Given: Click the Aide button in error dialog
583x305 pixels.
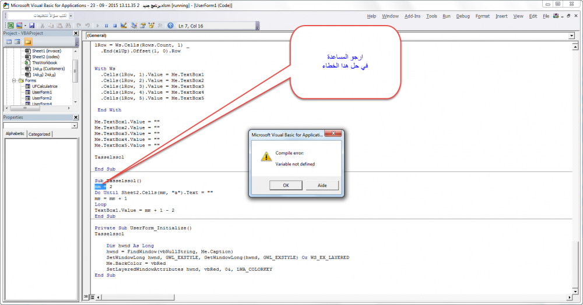Looking at the screenshot, I should point(322,185).
